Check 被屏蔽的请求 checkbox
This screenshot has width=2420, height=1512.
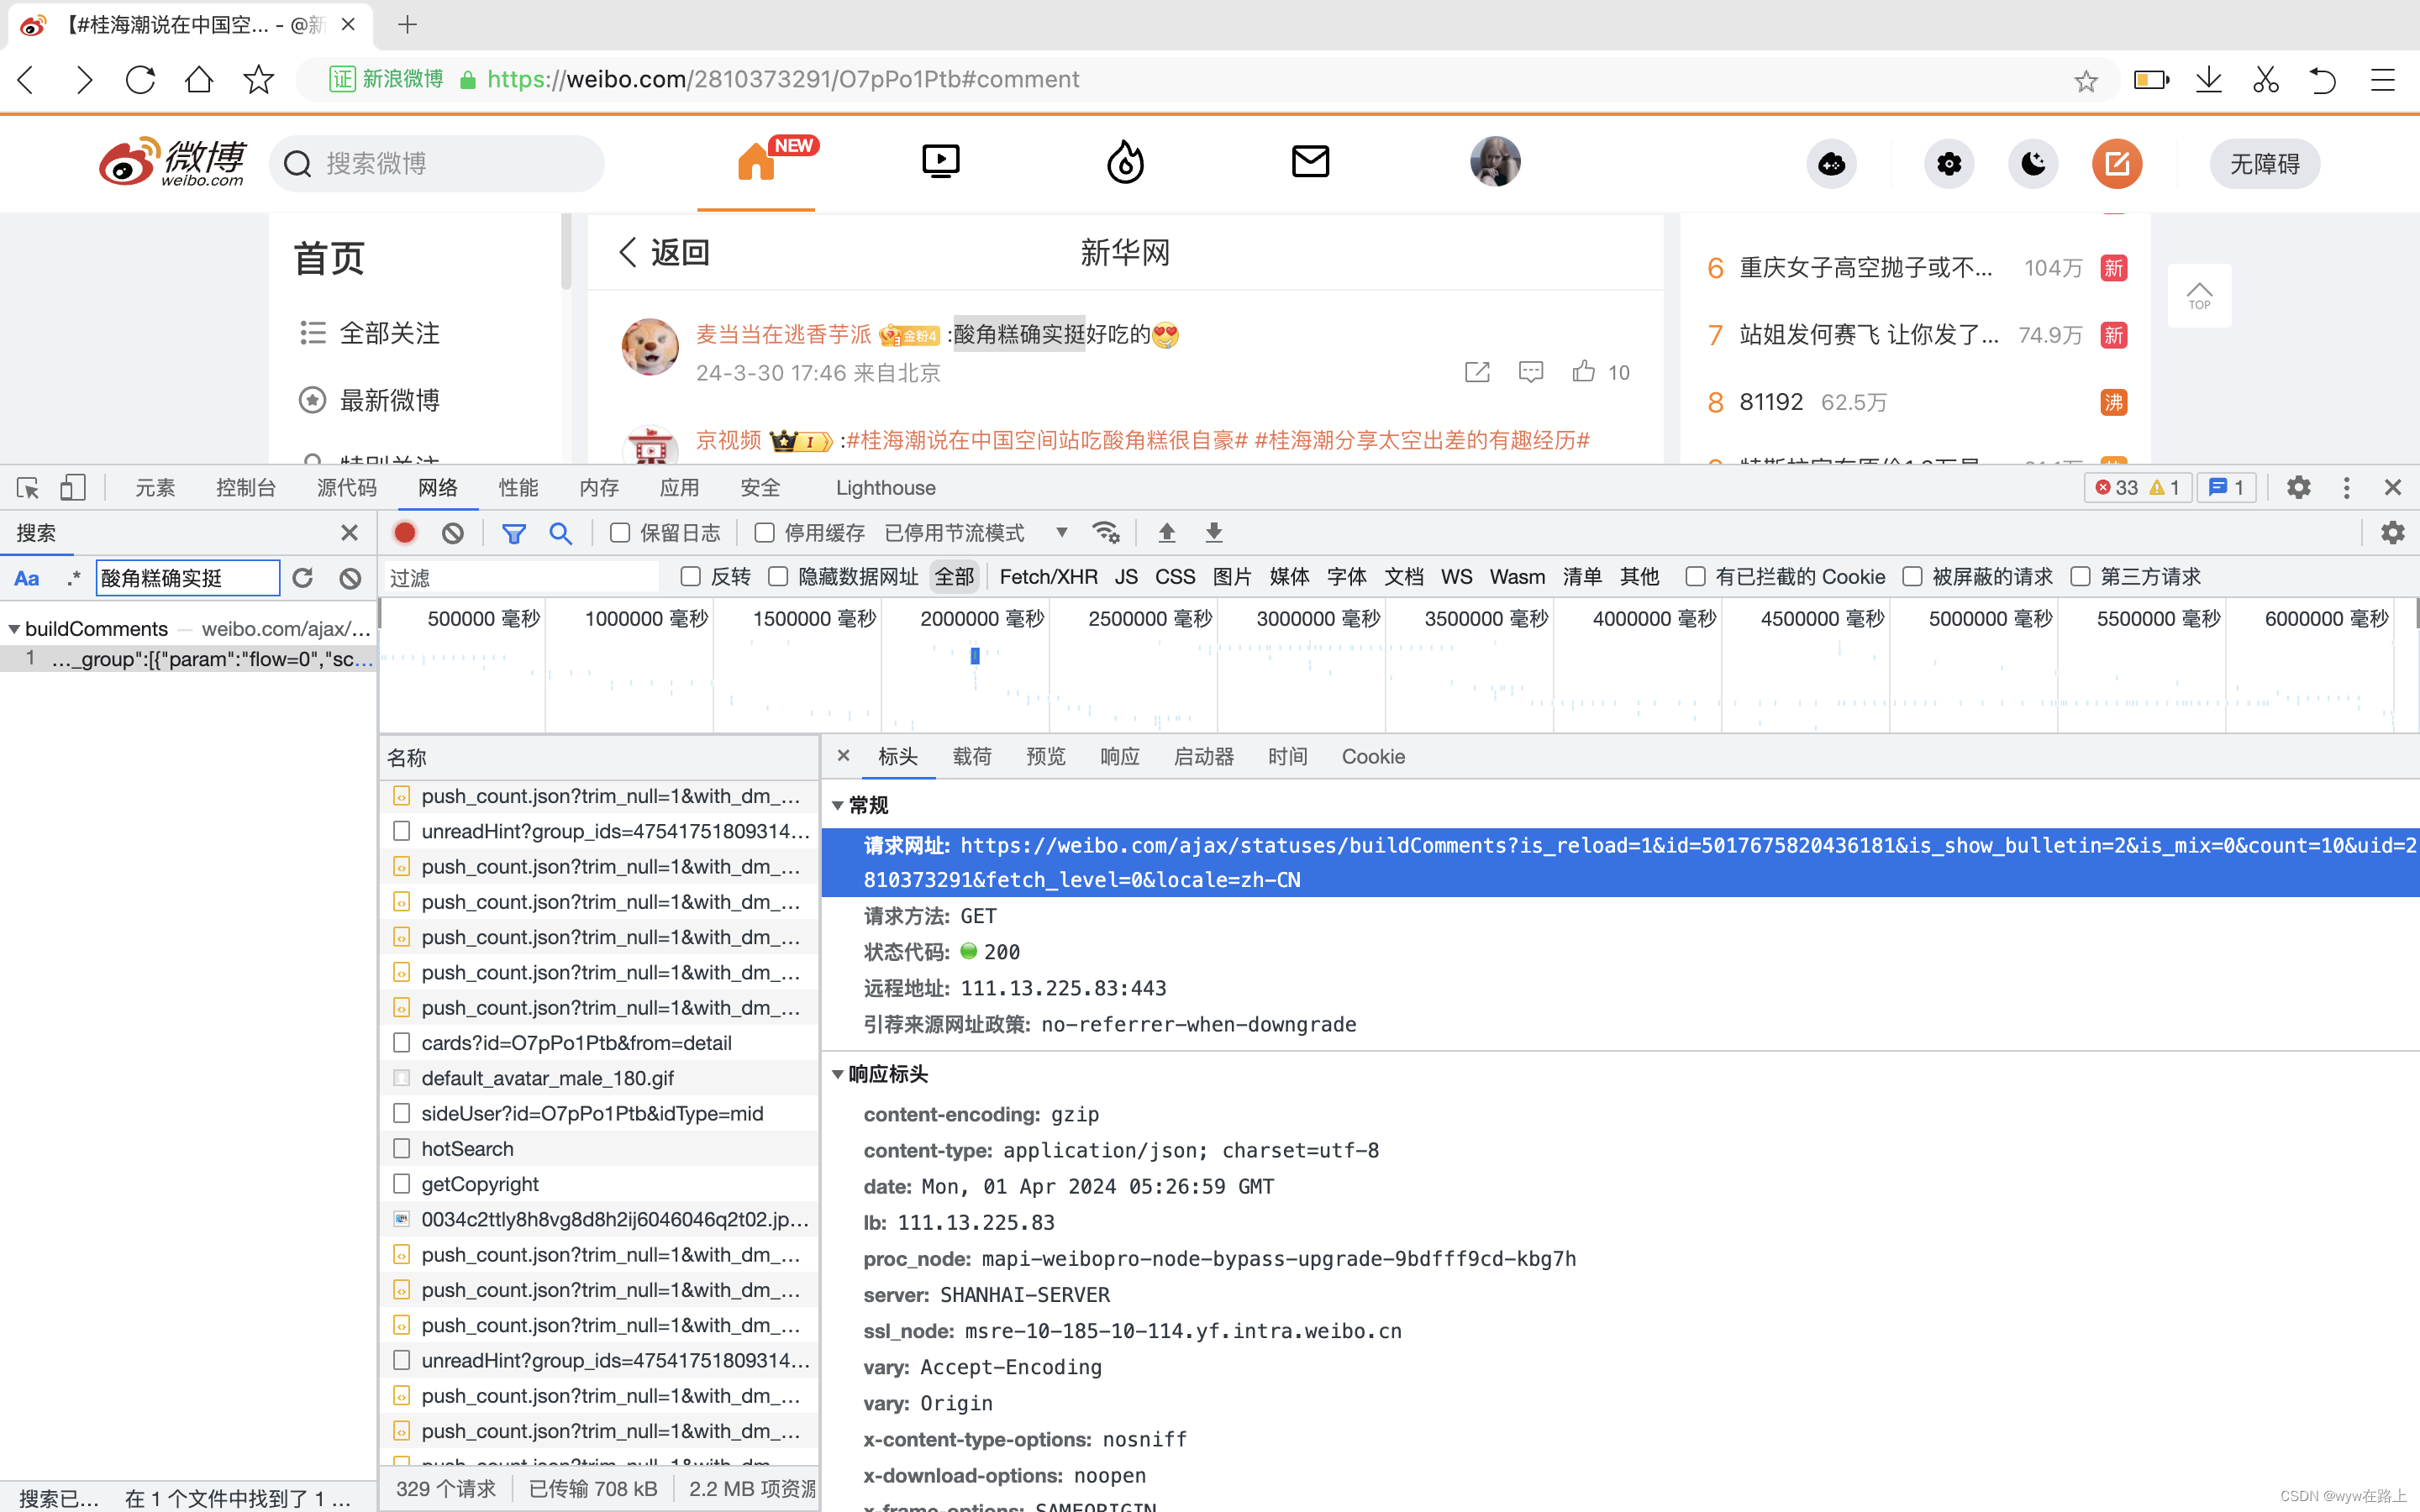[1912, 577]
